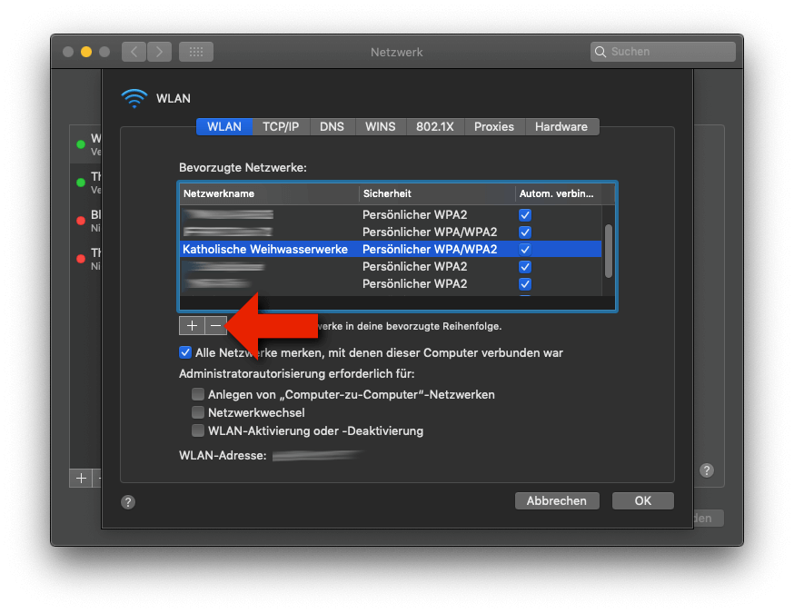Click the Abbrechen button
The height and width of the screenshot is (613, 794).
click(x=557, y=500)
